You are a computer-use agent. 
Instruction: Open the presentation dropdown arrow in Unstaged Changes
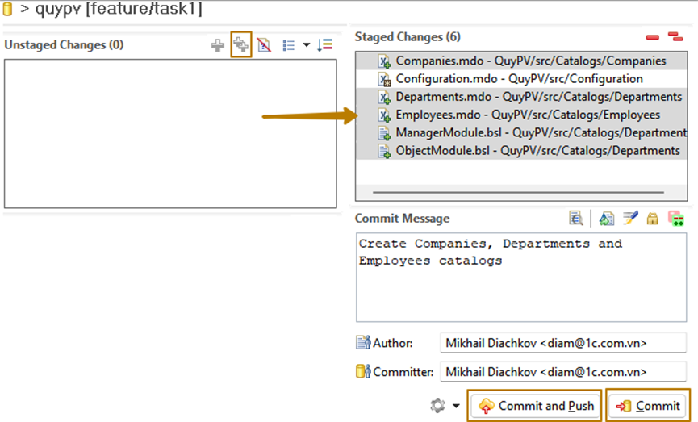[306, 46]
